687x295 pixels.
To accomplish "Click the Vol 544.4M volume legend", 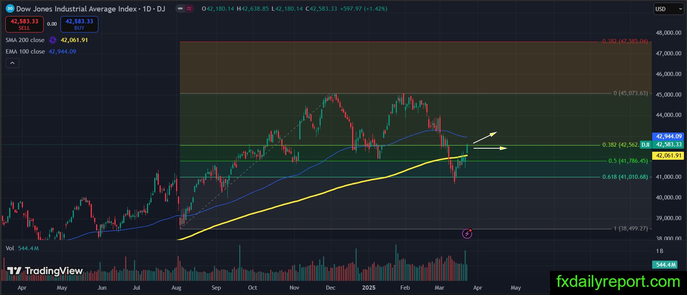I will (22, 248).
